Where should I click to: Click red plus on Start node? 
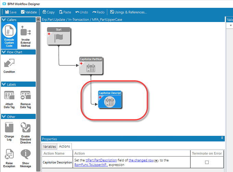[49, 34]
